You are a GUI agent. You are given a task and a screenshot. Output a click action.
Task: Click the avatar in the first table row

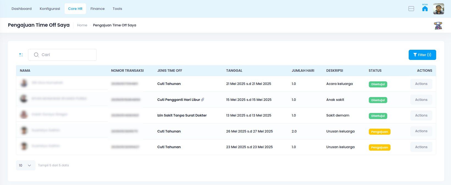tap(24, 83)
